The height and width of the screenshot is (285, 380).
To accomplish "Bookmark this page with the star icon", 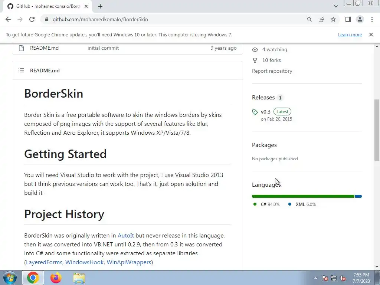I will coord(333,19).
